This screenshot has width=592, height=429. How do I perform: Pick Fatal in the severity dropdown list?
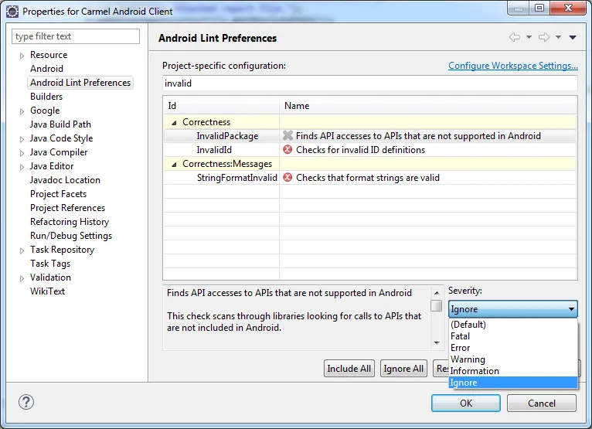[x=460, y=336]
